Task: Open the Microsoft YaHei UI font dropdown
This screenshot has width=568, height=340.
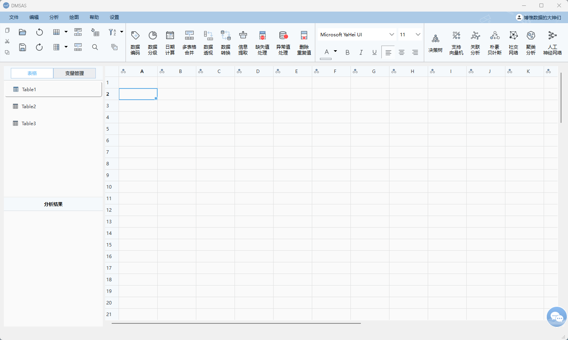Action: click(357, 34)
